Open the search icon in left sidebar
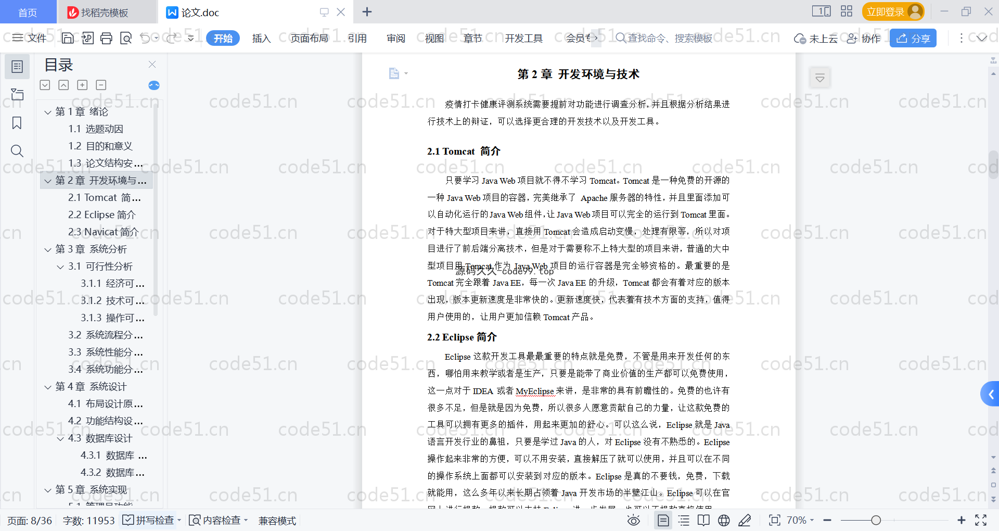999x531 pixels. [17, 151]
